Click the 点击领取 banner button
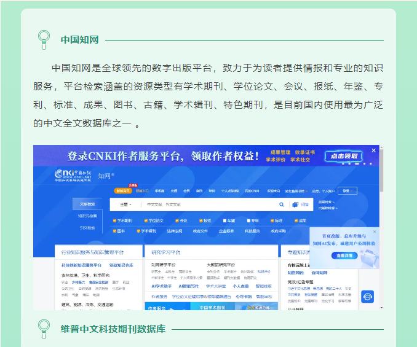This screenshot has height=347, width=417. click(x=344, y=156)
